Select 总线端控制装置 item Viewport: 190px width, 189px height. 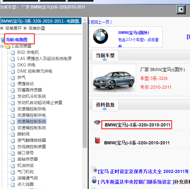click(31, 147)
